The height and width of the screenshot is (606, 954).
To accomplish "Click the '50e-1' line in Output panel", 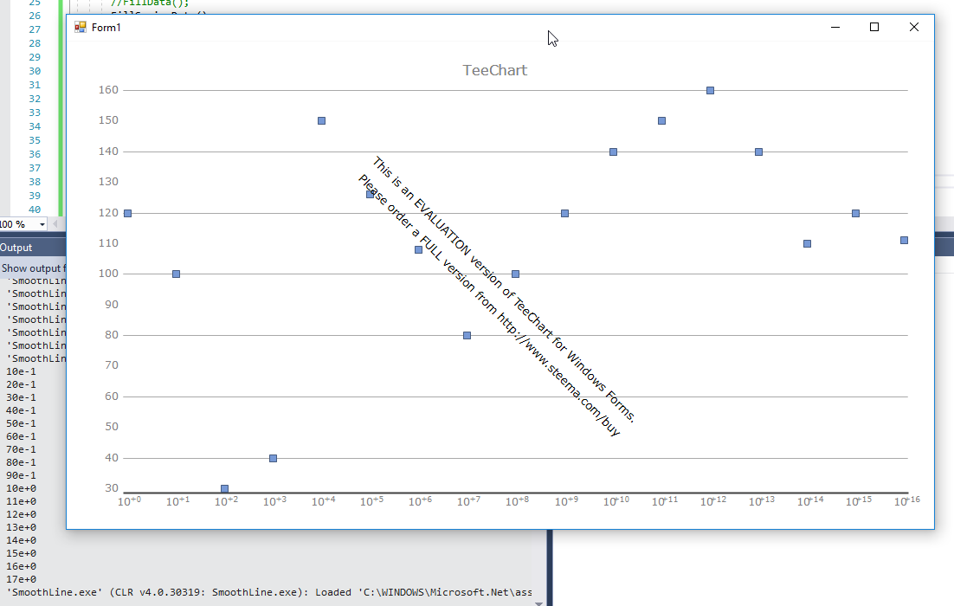I will (x=22, y=423).
